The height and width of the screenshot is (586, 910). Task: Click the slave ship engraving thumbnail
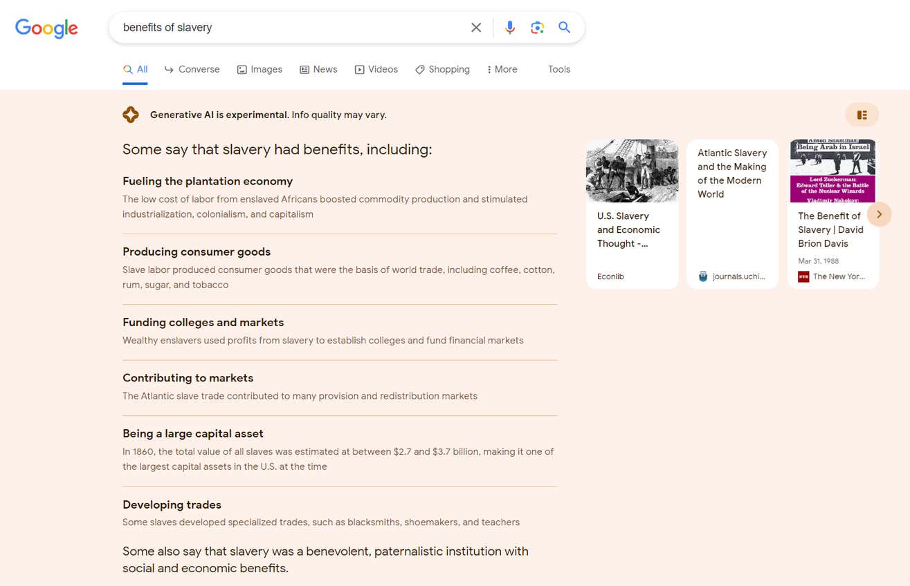click(x=632, y=171)
